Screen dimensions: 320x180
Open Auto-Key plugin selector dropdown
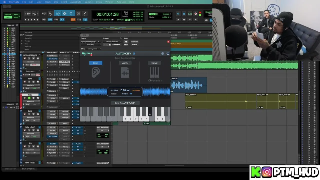[x=91, y=44]
